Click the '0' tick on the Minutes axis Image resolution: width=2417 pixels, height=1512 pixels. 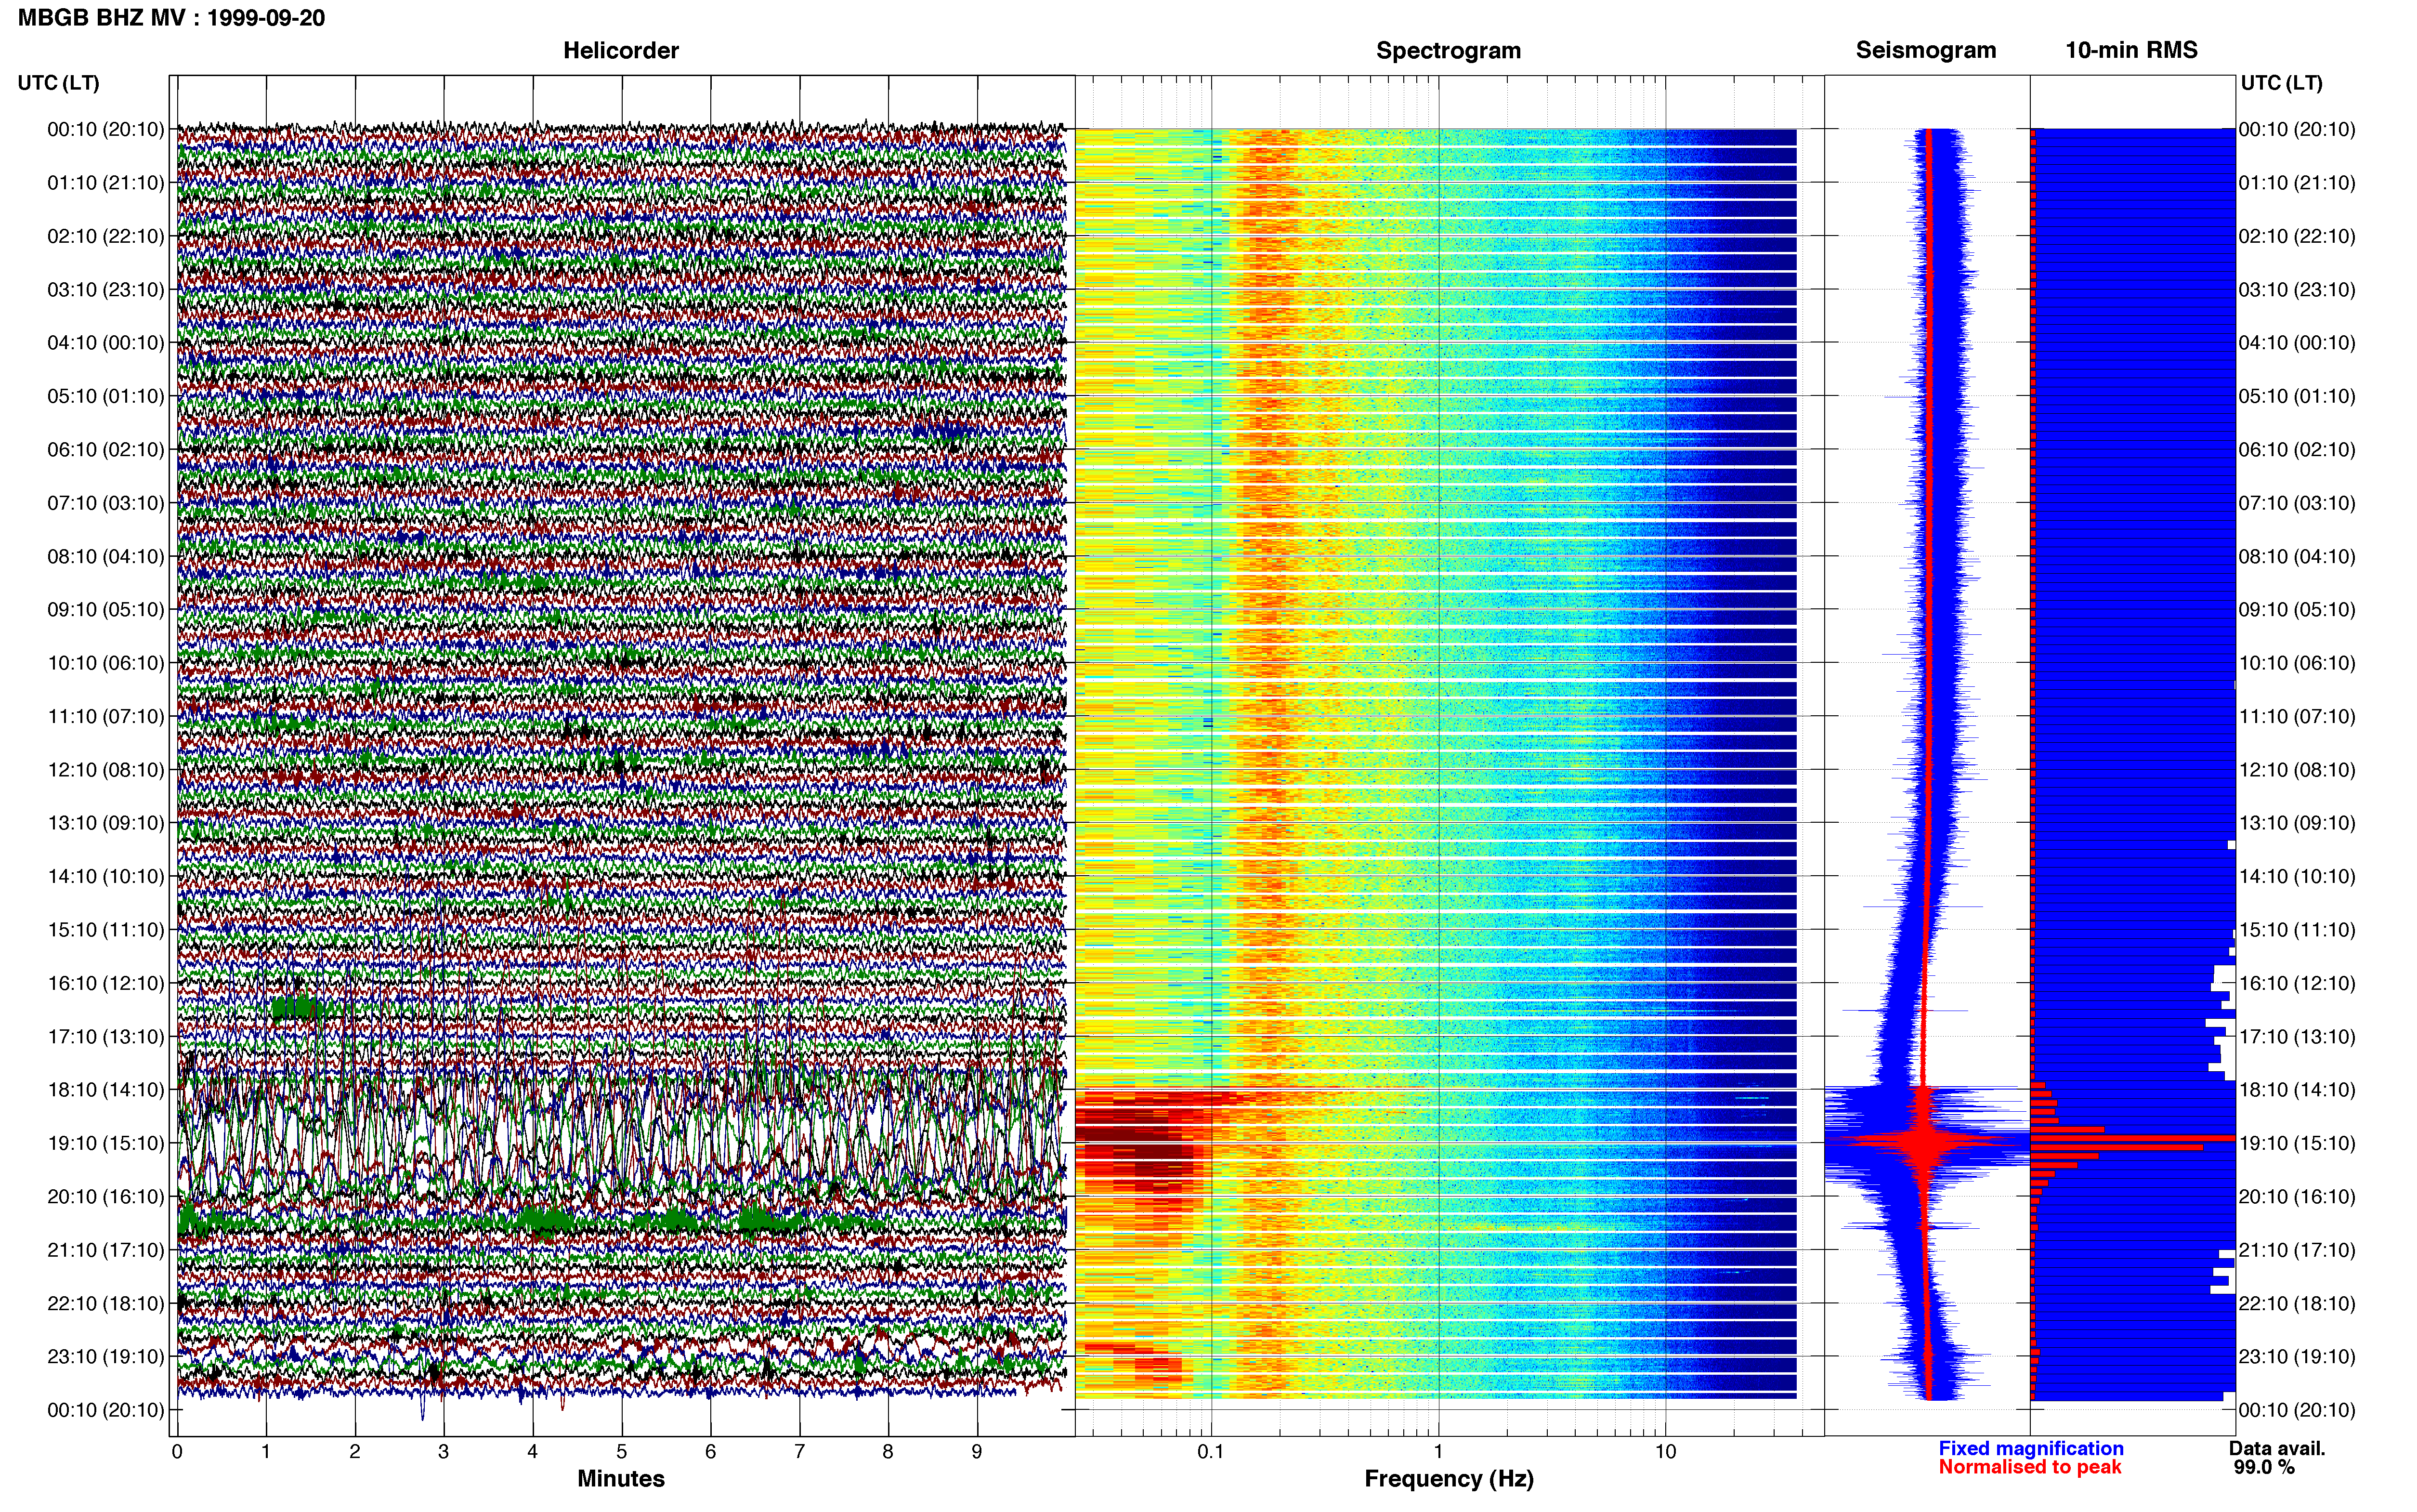(x=177, y=1451)
